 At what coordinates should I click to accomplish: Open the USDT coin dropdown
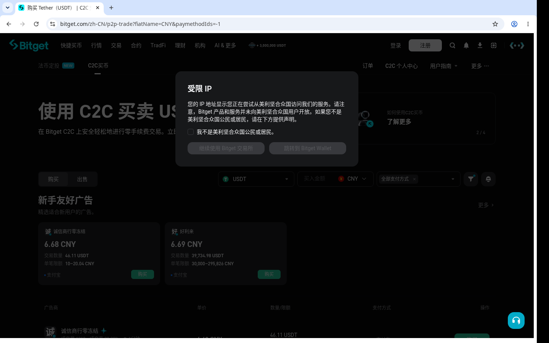click(256, 179)
